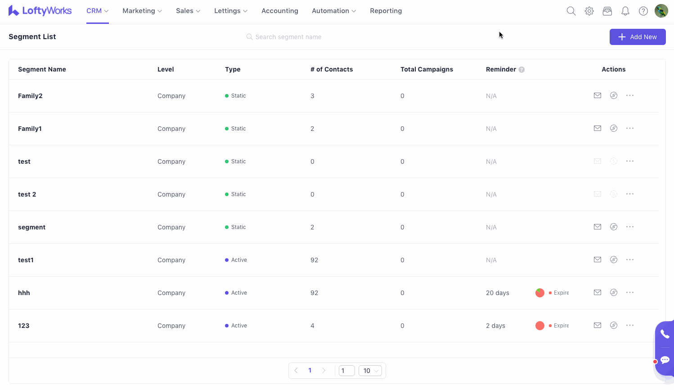This screenshot has height=390, width=674.
Task: Open the chat message widget
Action: tap(665, 360)
